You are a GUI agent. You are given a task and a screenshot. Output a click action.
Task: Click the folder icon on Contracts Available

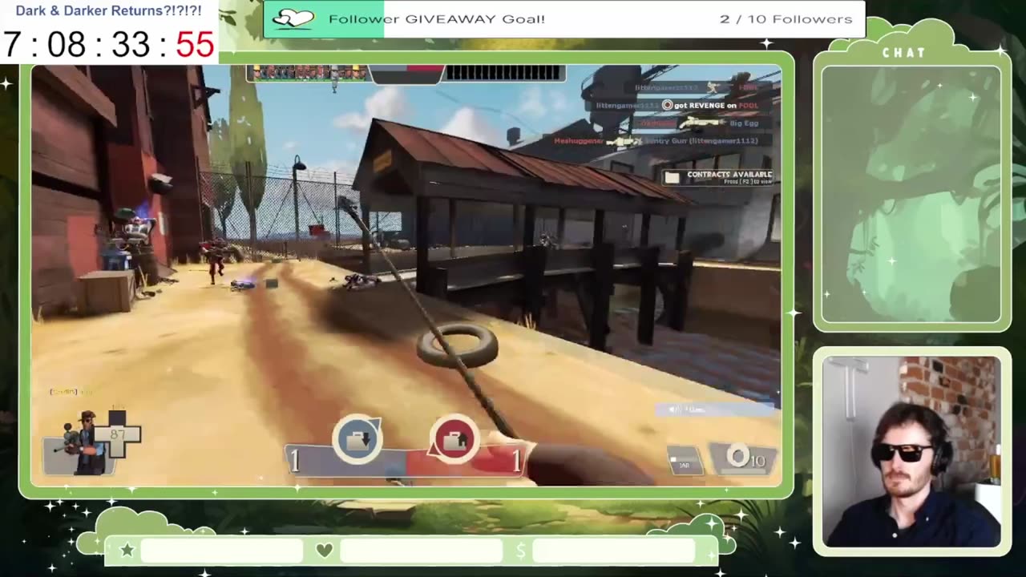673,177
